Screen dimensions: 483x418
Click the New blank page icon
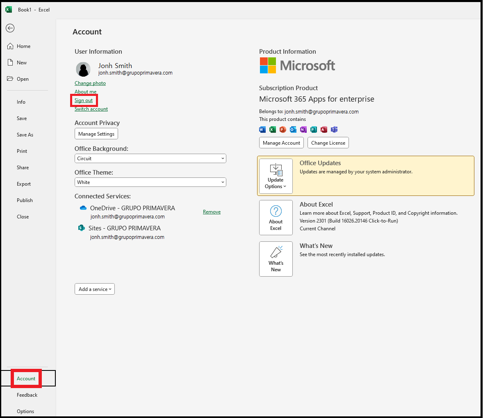click(10, 62)
